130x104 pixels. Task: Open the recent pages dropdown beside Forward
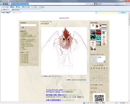pyautogui.click(x=7, y=4)
